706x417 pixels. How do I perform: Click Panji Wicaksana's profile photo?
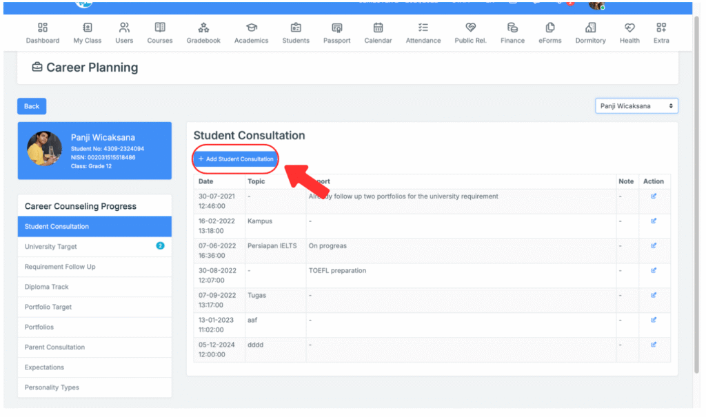[44, 148]
